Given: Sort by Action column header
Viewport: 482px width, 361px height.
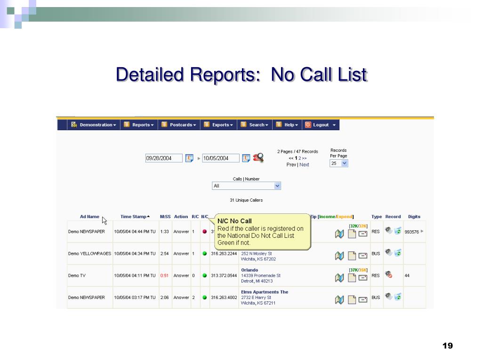Looking at the screenshot, I should pos(181,216).
